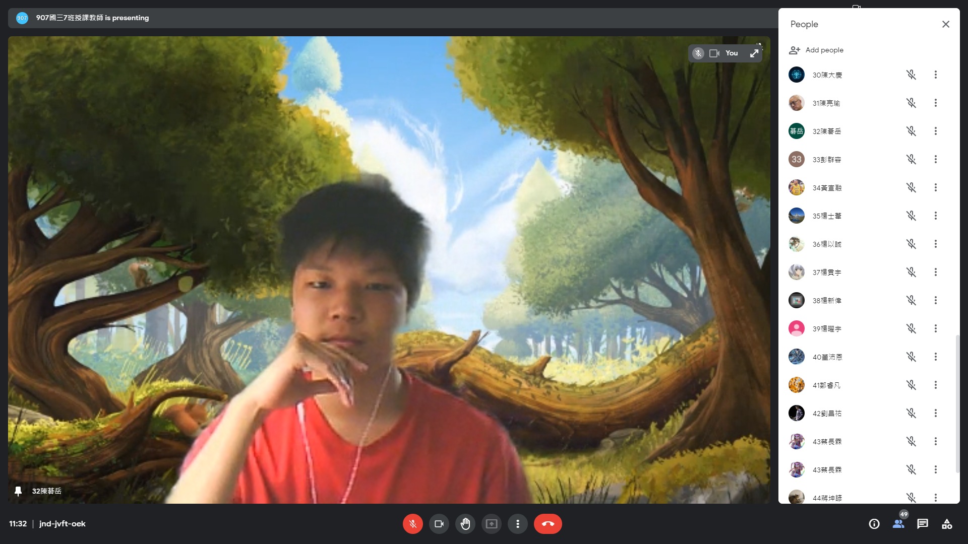Click Add people
968x544 pixels.
816,50
